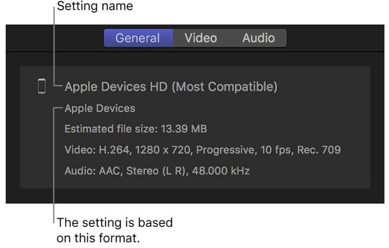Click the Estimated file size text

coord(136,129)
